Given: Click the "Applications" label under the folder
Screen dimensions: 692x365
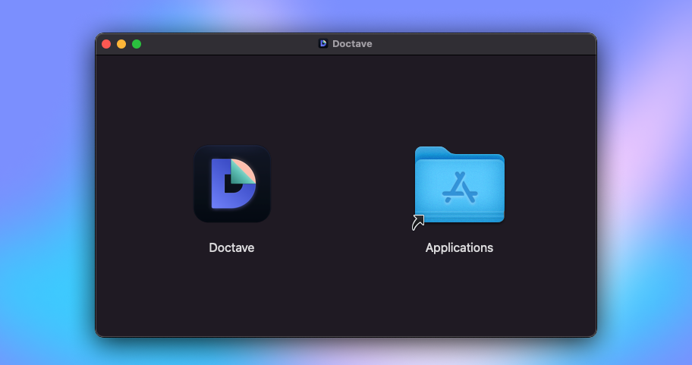Looking at the screenshot, I should [x=459, y=247].
